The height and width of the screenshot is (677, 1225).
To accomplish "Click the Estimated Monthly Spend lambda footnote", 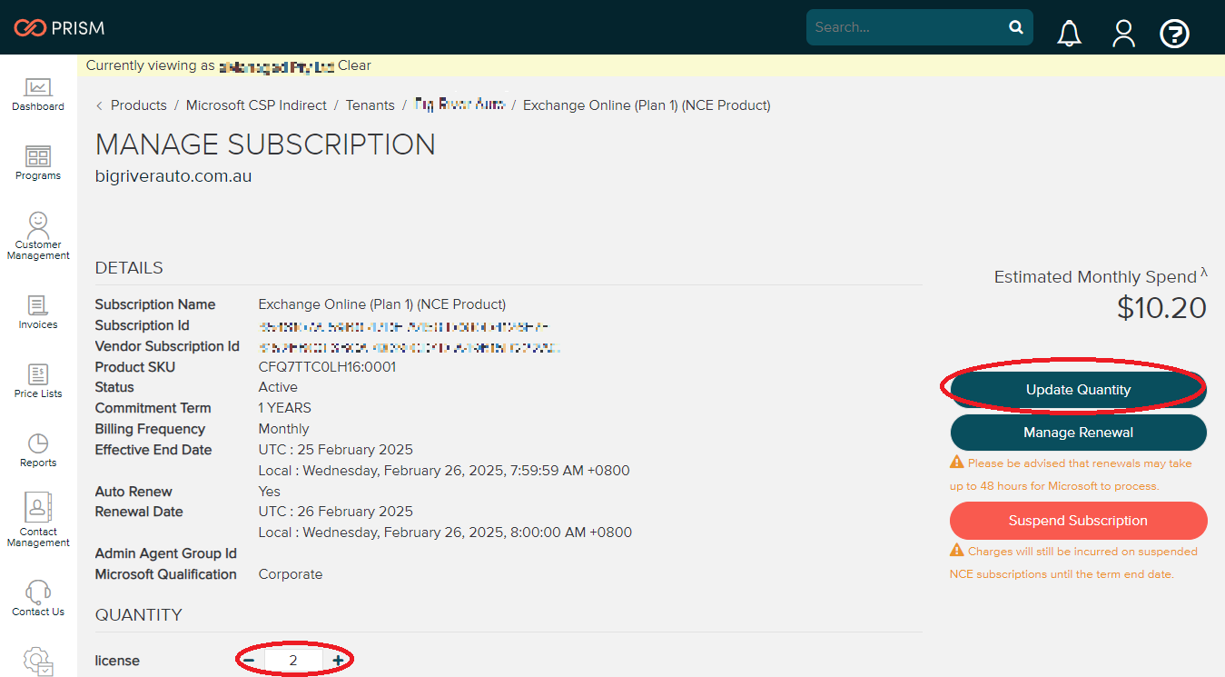I will pos(1204,272).
